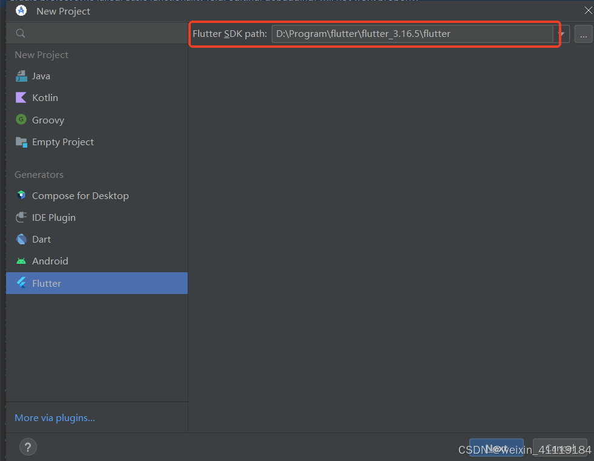Click the Next button
Screen dimensions: 594x461
[x=497, y=448]
